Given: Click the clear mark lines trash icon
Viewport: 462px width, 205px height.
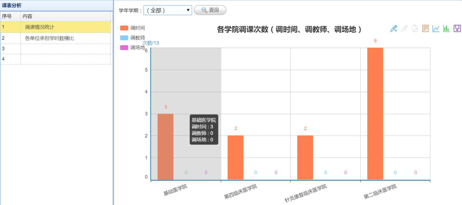Looking at the screenshot, I should point(415,29).
